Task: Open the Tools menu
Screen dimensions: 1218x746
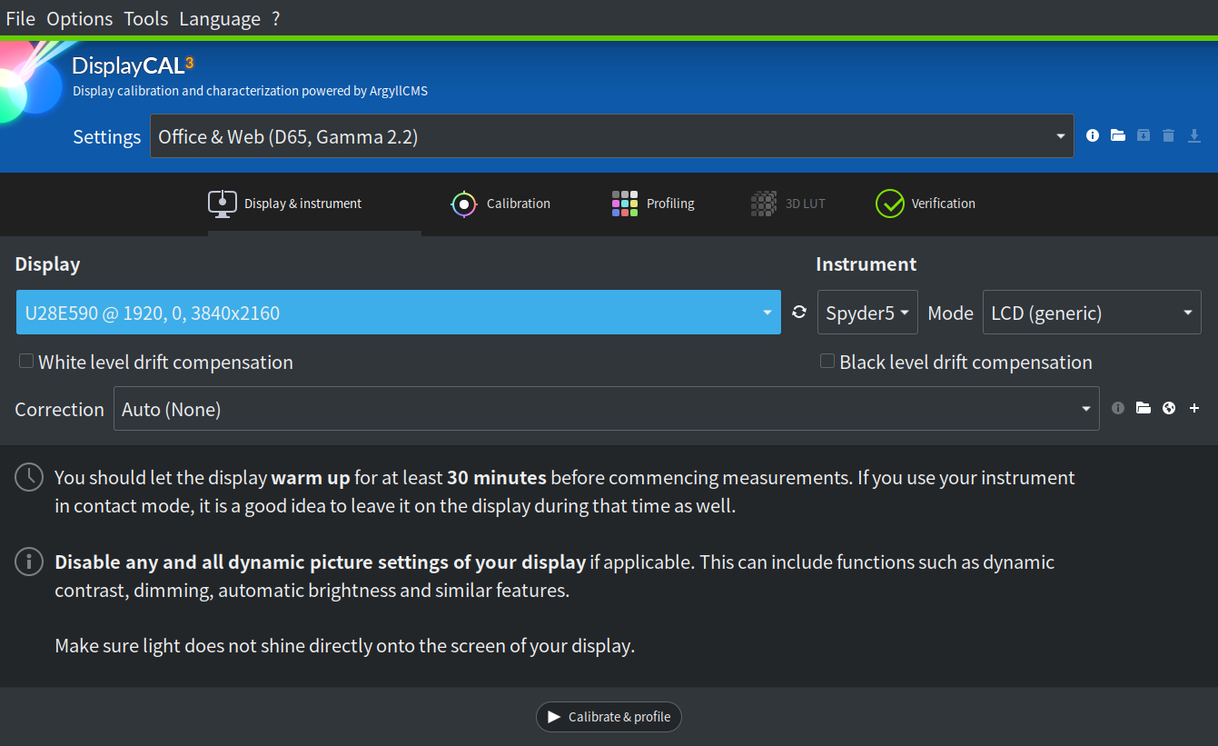Action: pyautogui.click(x=145, y=18)
